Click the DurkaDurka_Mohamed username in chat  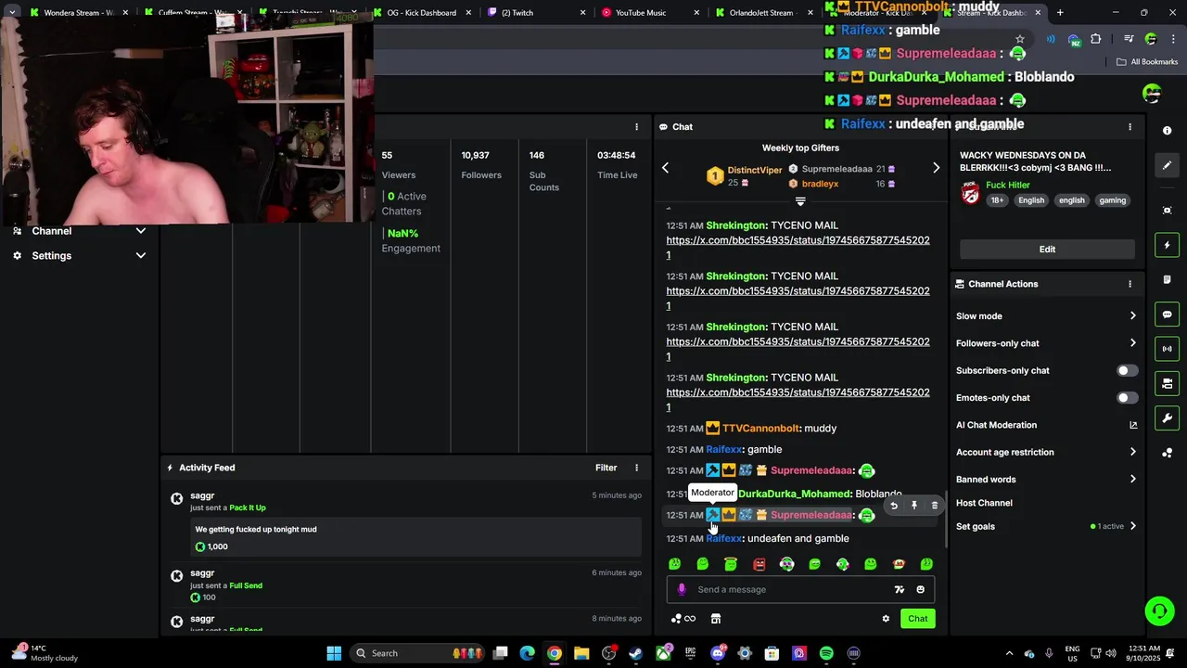point(795,494)
